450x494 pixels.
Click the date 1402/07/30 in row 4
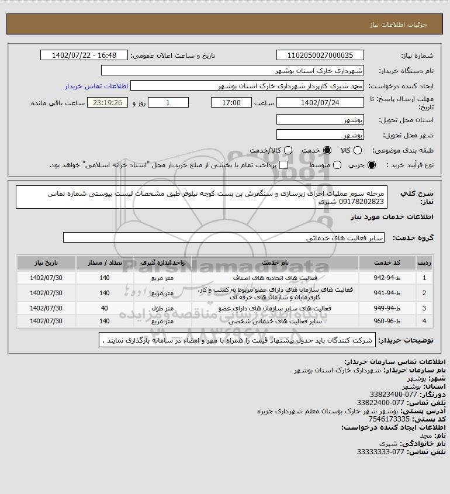pyautogui.click(x=46, y=321)
